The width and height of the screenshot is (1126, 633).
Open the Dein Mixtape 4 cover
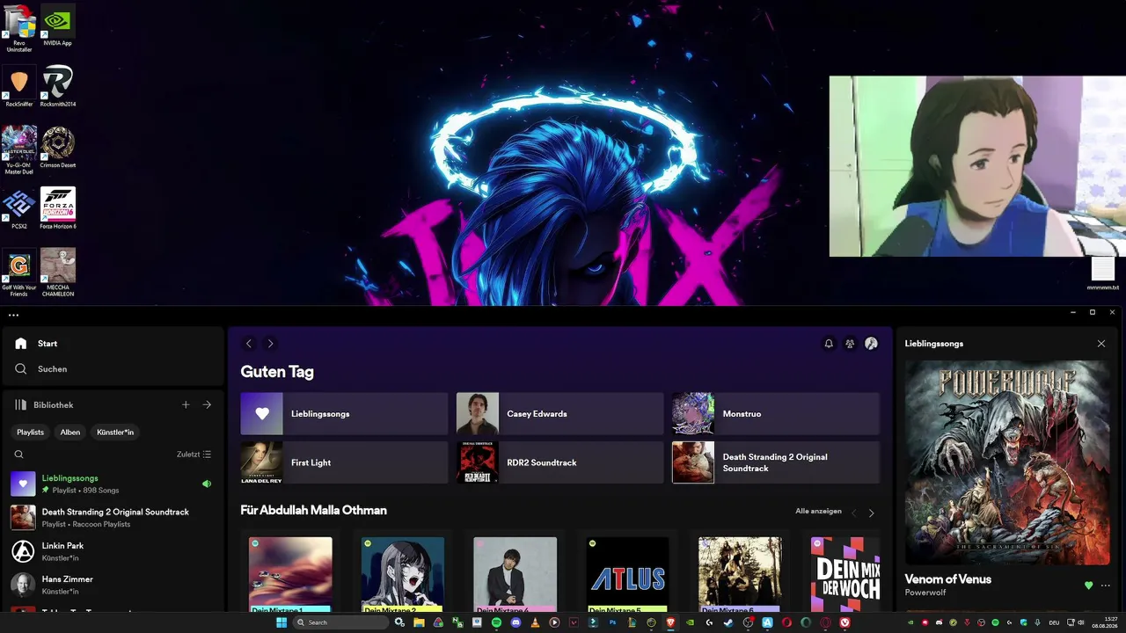(515, 574)
